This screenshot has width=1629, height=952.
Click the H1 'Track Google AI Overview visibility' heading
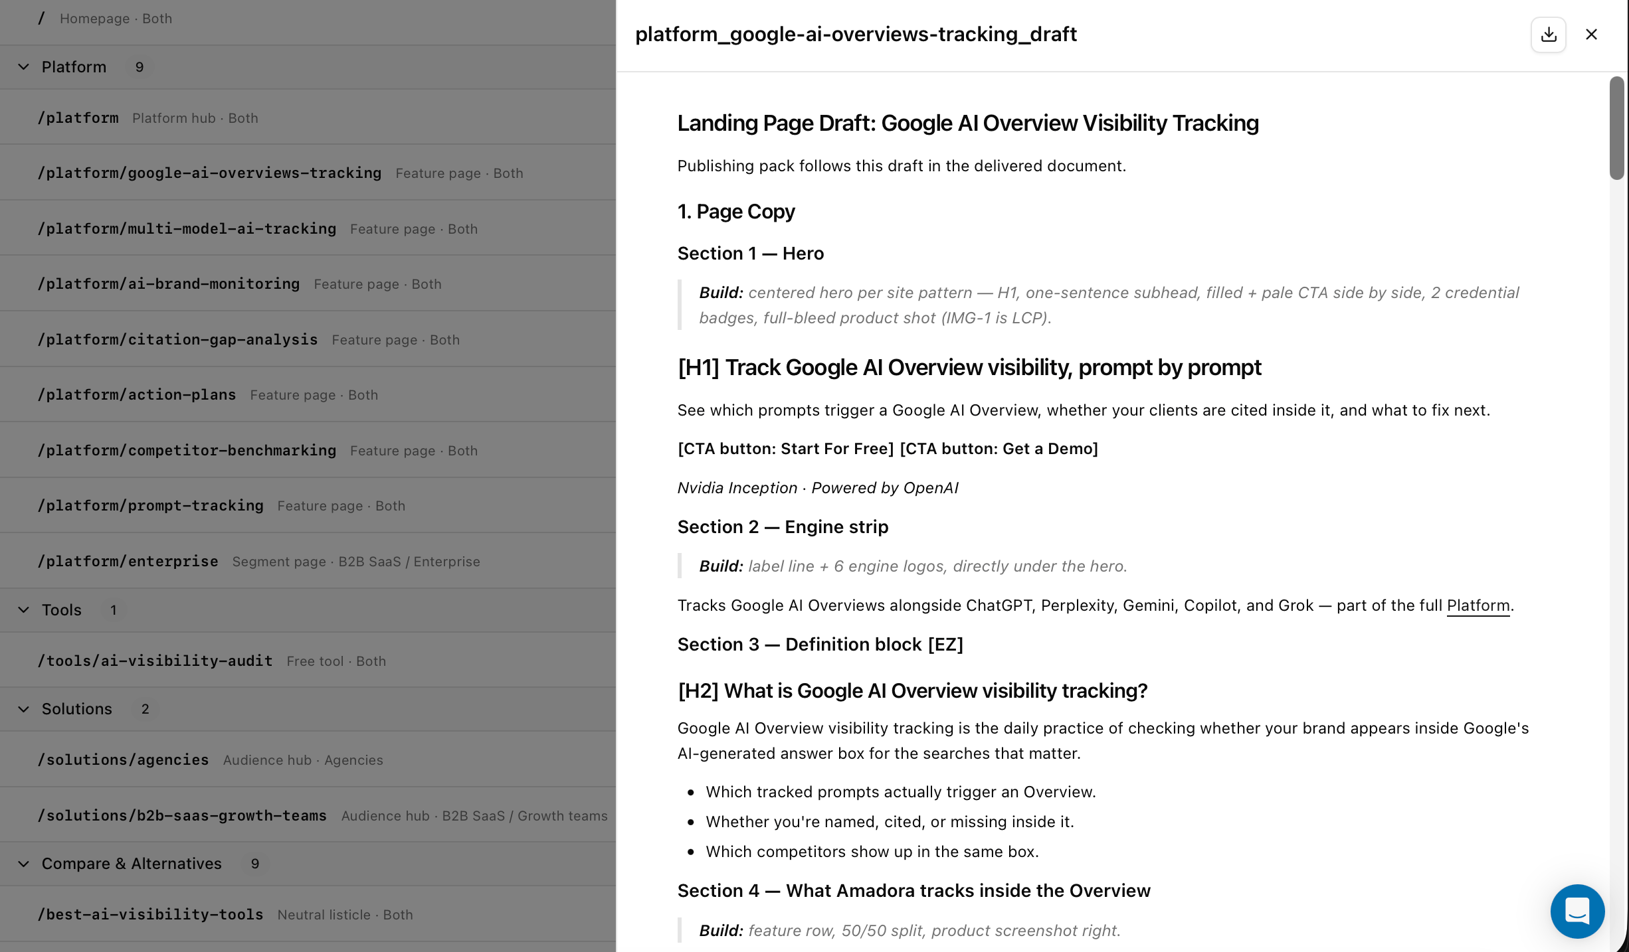tap(969, 367)
